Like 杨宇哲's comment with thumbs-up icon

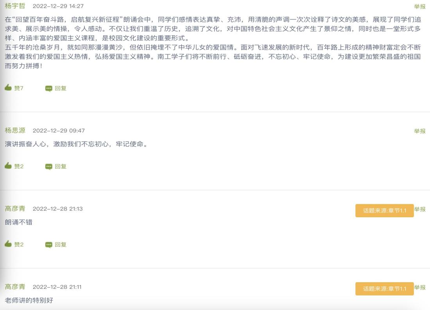8,88
